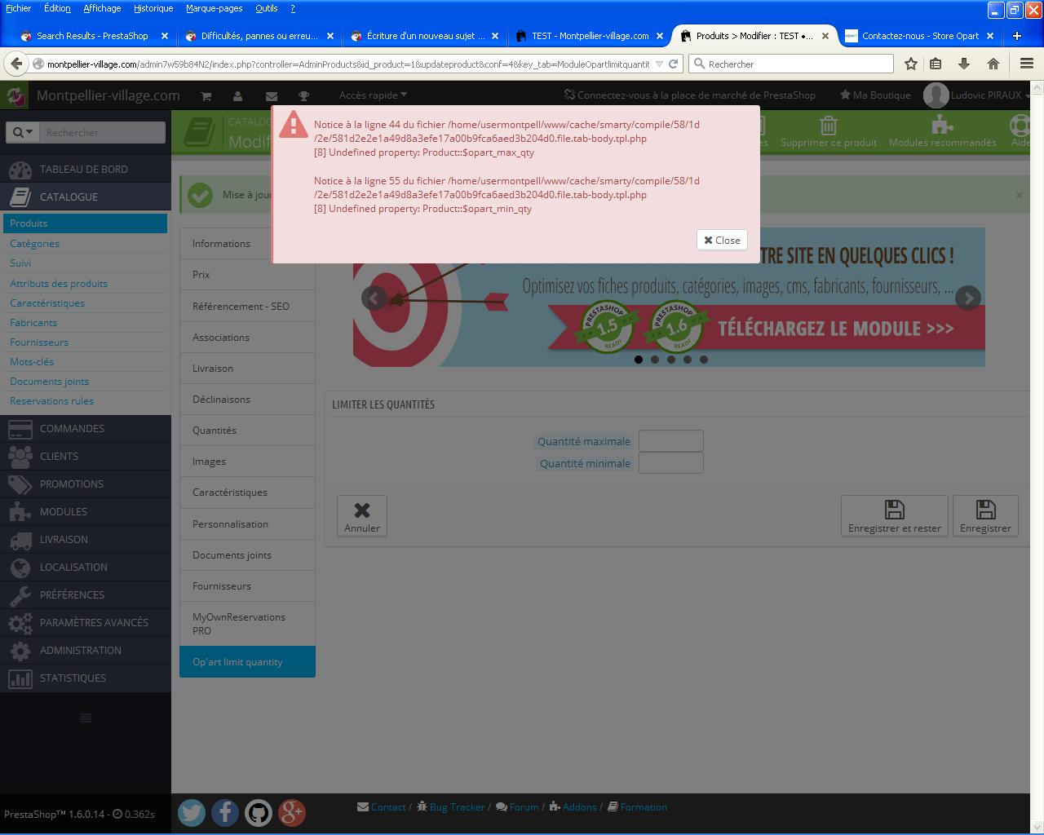The width and height of the screenshot is (1044, 835).
Task: Open the Images product tab
Action: click(247, 462)
